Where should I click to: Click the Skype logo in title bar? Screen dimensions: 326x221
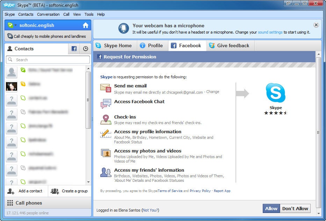(9, 5)
